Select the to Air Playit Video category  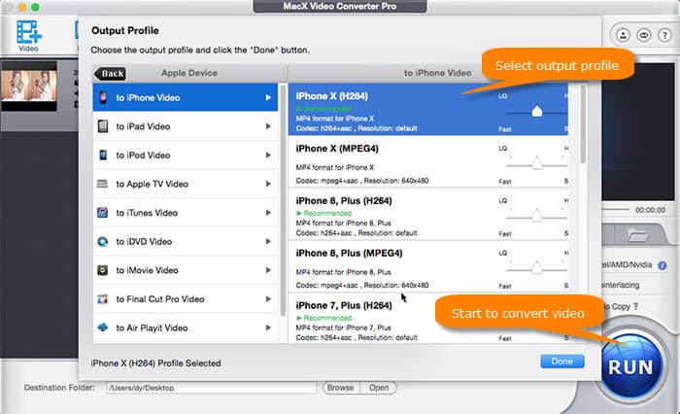click(x=186, y=328)
